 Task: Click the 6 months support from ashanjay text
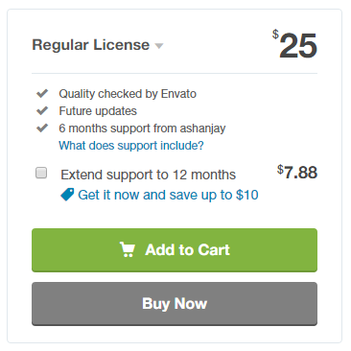coord(142,129)
